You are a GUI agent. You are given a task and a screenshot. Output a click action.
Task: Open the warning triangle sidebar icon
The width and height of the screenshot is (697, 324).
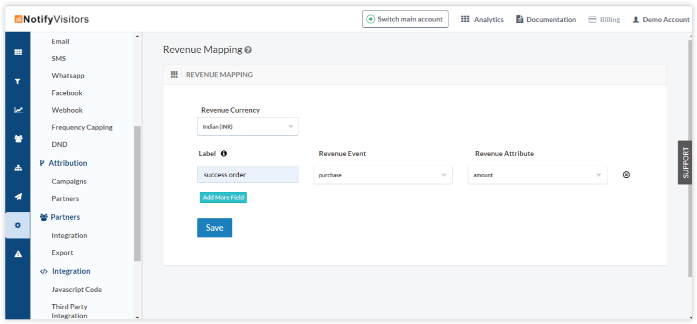18,254
